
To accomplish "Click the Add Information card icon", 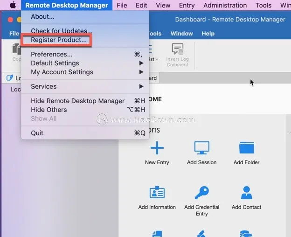I will tap(157, 192).
